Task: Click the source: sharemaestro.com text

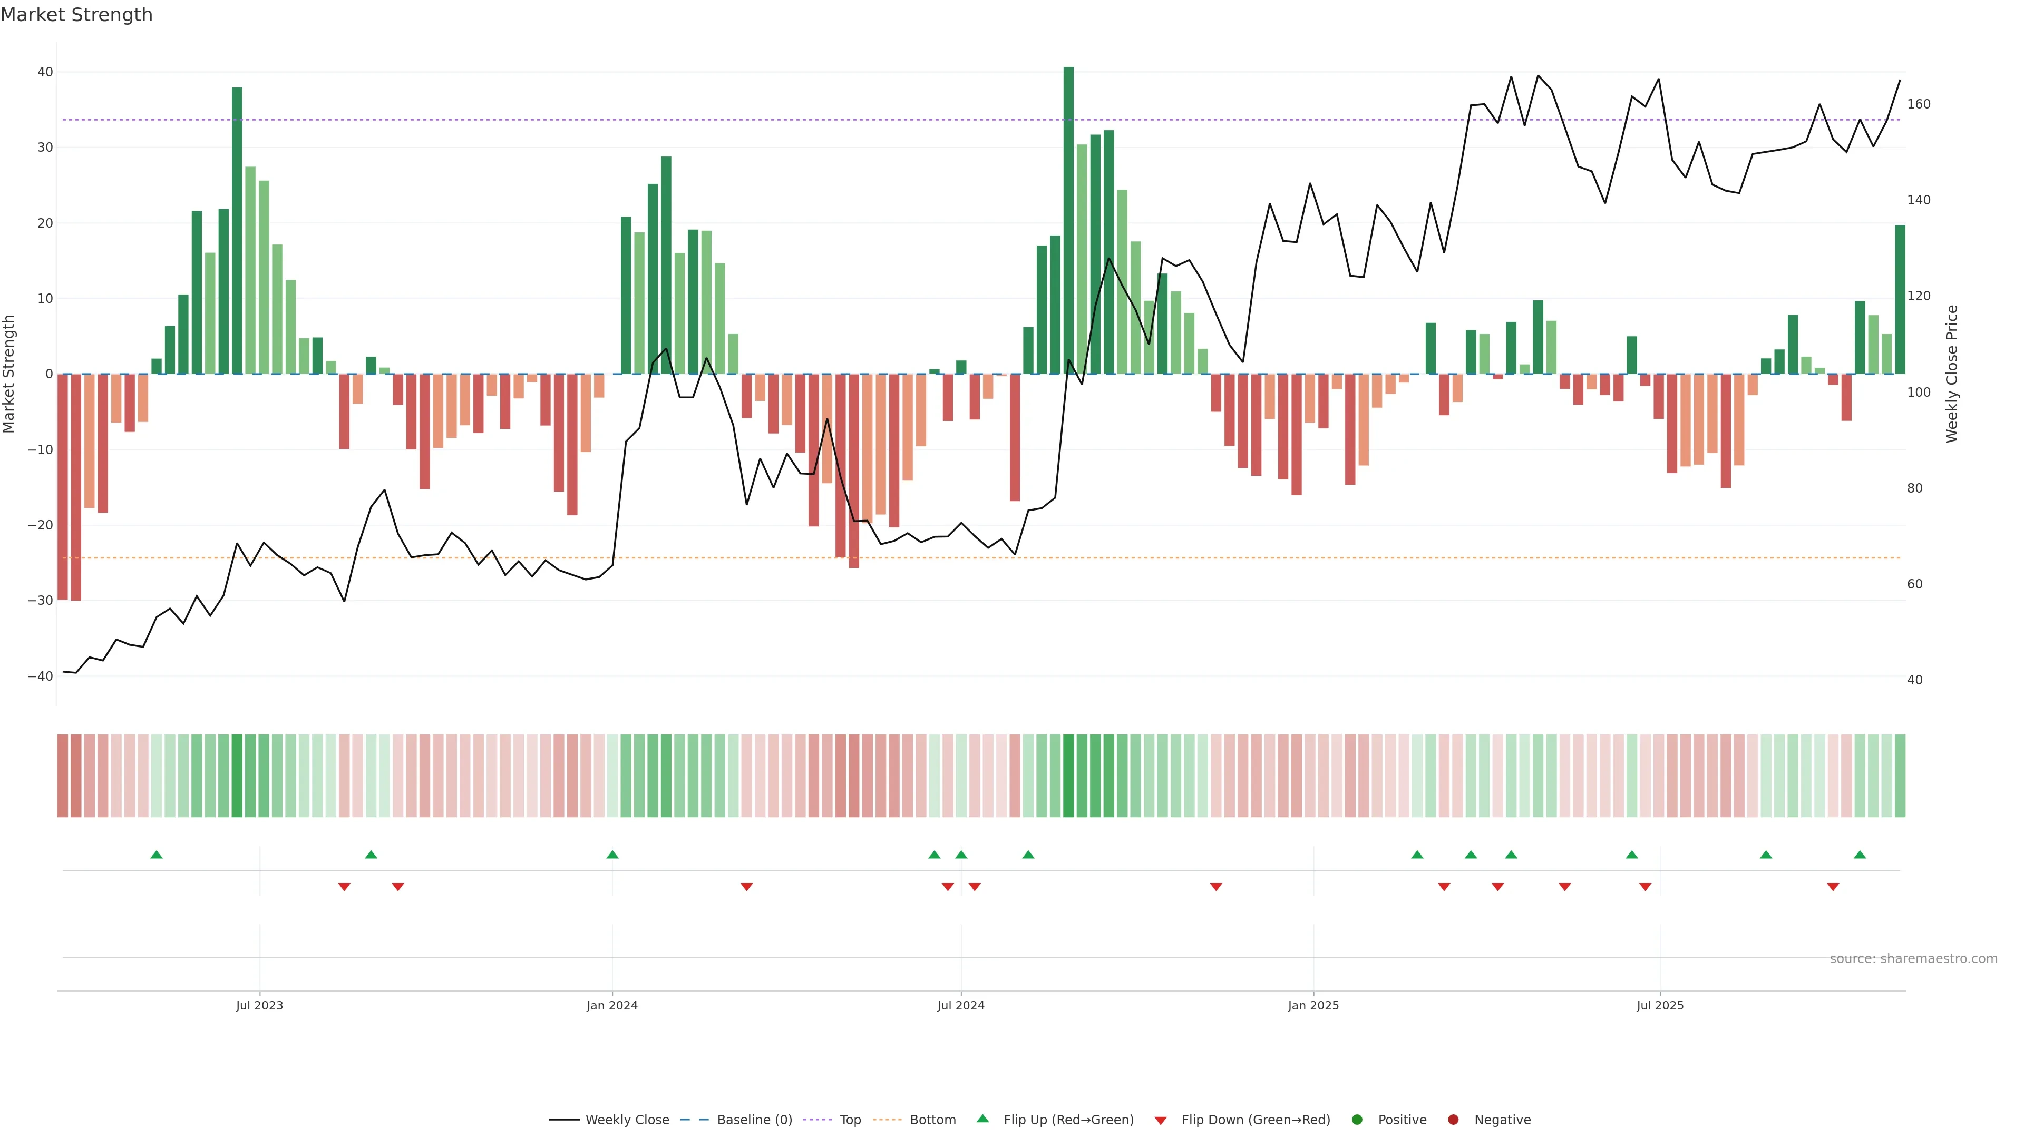Action: [x=1913, y=959]
